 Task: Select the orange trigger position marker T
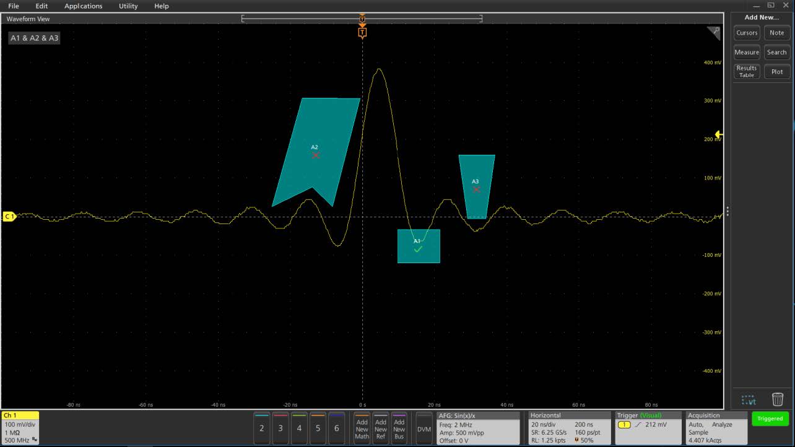pyautogui.click(x=362, y=32)
